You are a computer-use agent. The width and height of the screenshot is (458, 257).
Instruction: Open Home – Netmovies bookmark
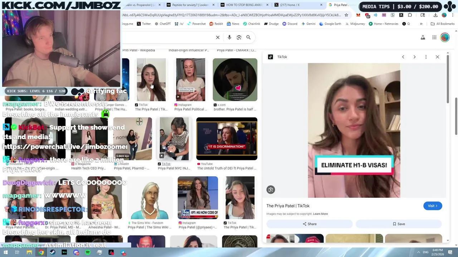(383, 24)
